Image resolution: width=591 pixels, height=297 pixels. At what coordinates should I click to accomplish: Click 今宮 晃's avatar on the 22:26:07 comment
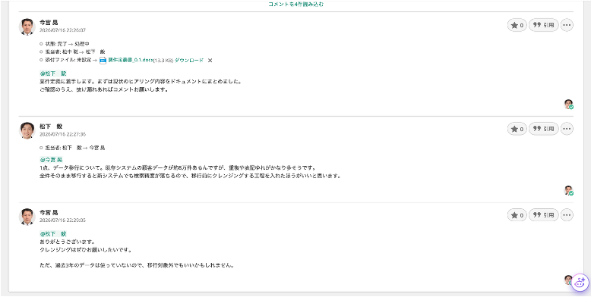[x=27, y=27]
